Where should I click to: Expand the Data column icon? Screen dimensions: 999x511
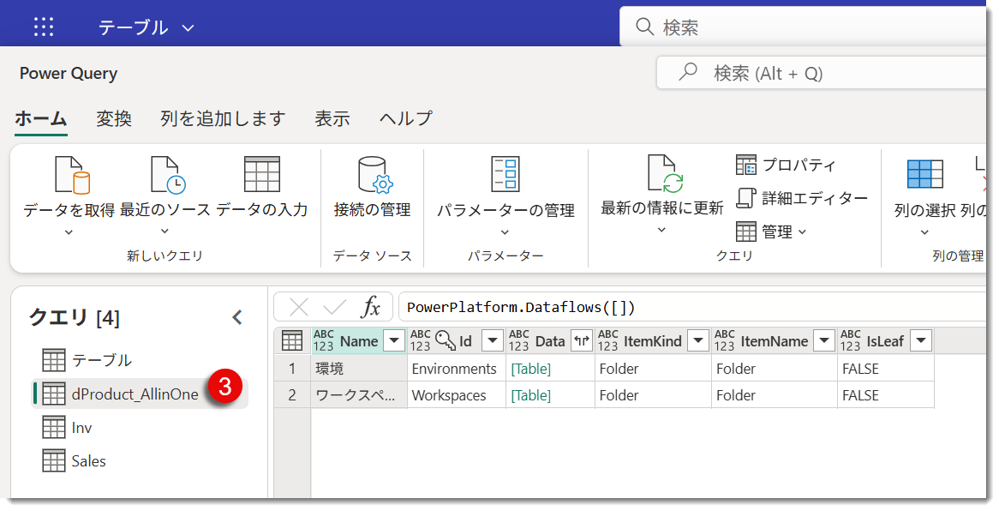coord(582,340)
